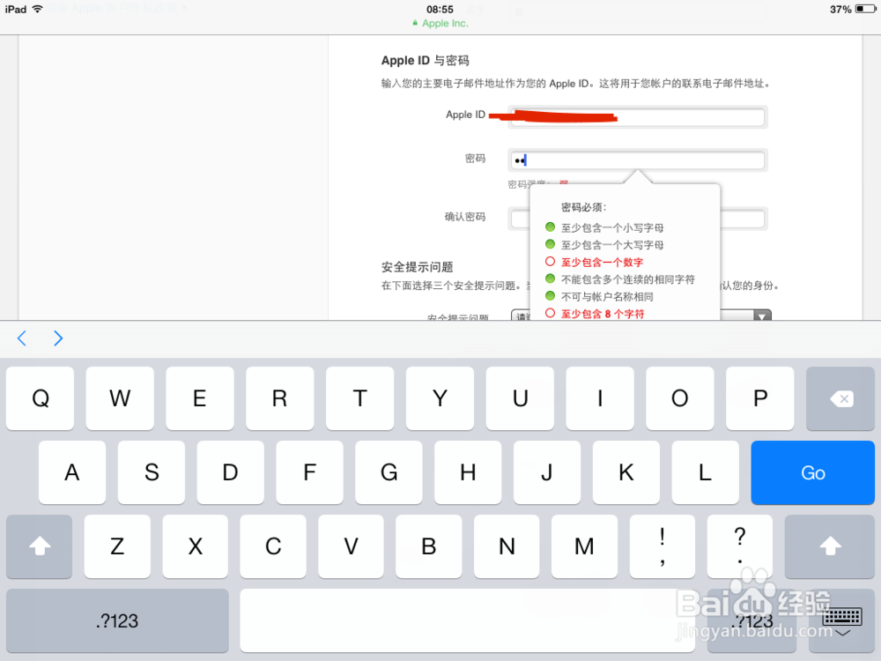Viewport: 881px width, 661px height.
Task: Tap the M key
Action: 584,546
